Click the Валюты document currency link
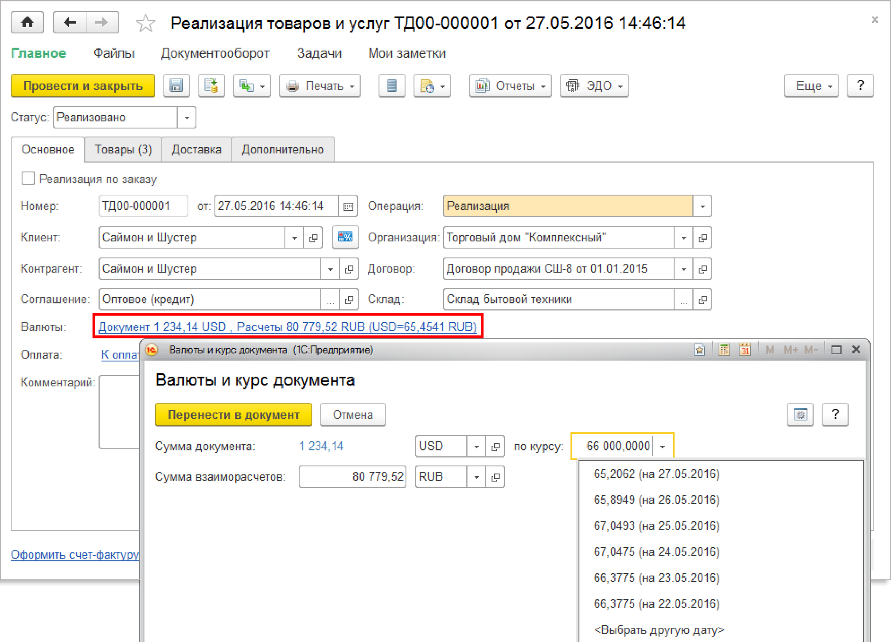 [287, 326]
